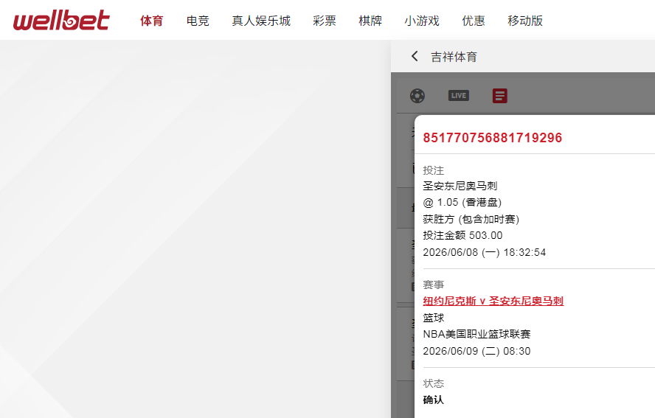
Task: Click match time 2026/06/09 (二) 08:30
Action: [x=476, y=351]
